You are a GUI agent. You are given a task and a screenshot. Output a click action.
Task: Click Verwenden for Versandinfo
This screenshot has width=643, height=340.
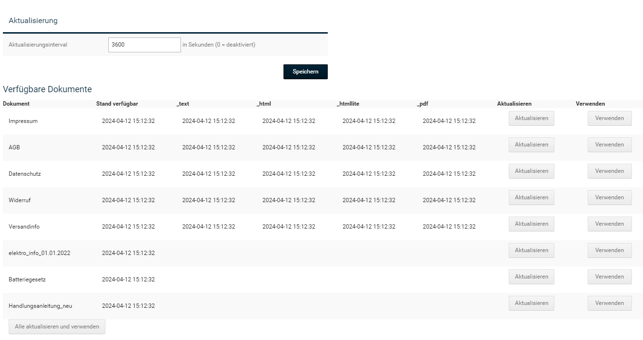pyautogui.click(x=609, y=224)
